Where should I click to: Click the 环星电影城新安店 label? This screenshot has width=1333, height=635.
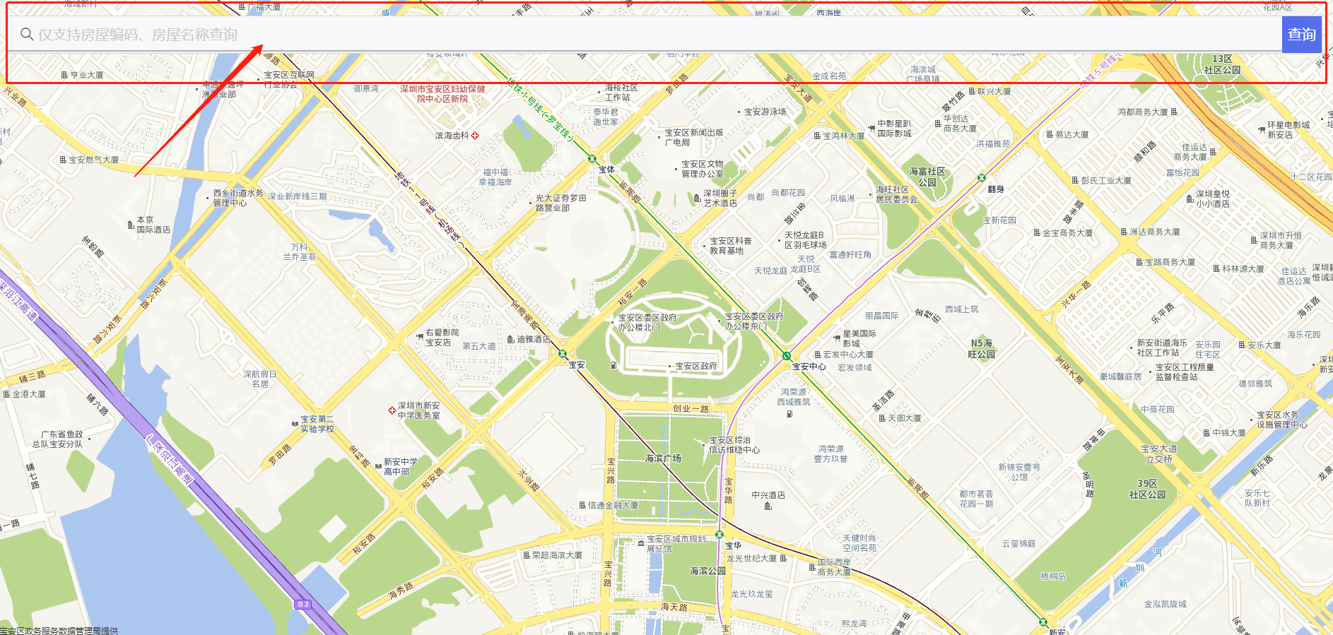[x=1288, y=130]
